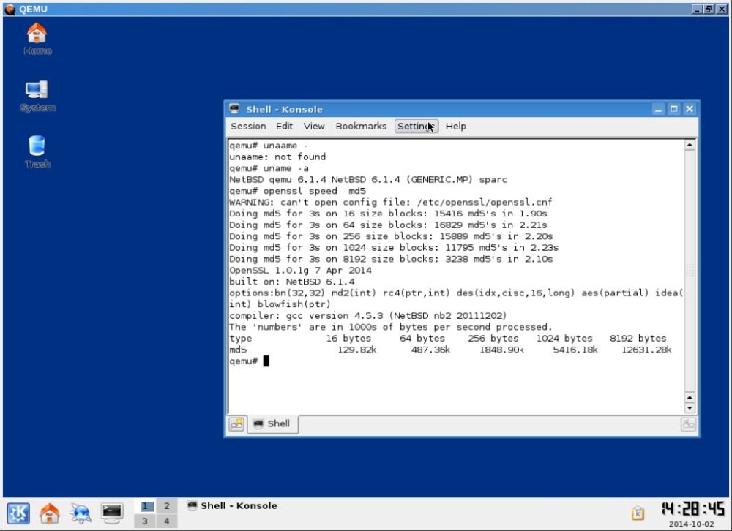The width and height of the screenshot is (732, 531).
Task: Open the Edit menu in Konsole
Action: point(284,126)
